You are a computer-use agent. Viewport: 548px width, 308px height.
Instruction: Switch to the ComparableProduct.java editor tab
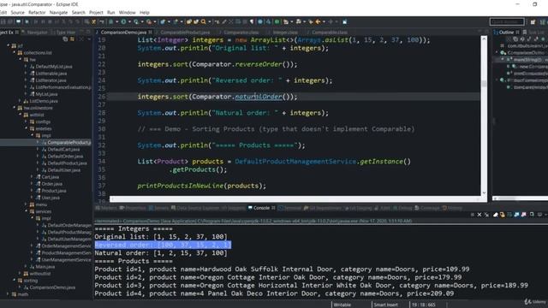point(185,33)
